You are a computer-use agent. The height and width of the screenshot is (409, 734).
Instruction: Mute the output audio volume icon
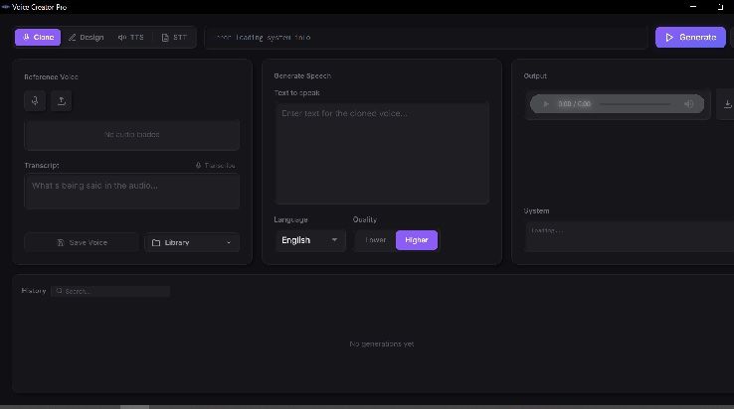pyautogui.click(x=688, y=104)
